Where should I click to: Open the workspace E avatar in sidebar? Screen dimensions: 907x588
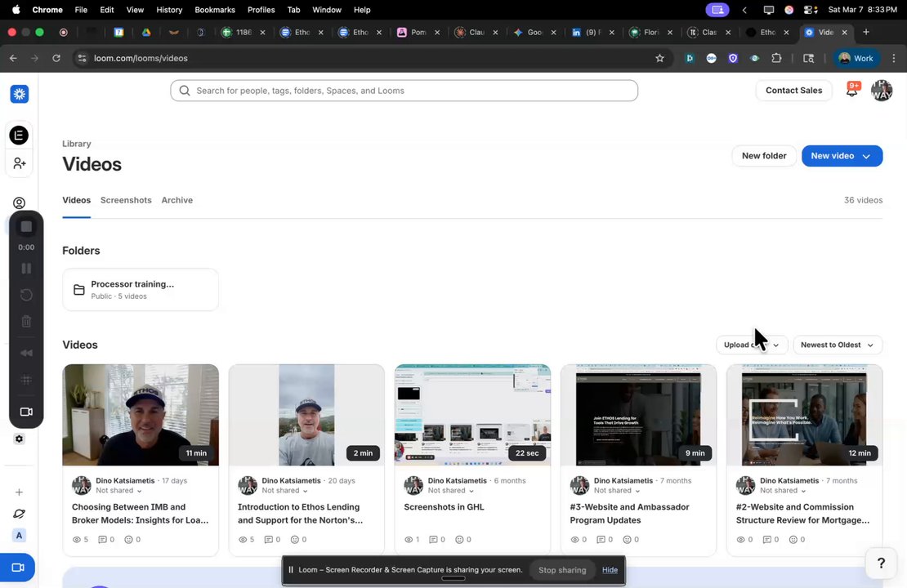point(19,136)
